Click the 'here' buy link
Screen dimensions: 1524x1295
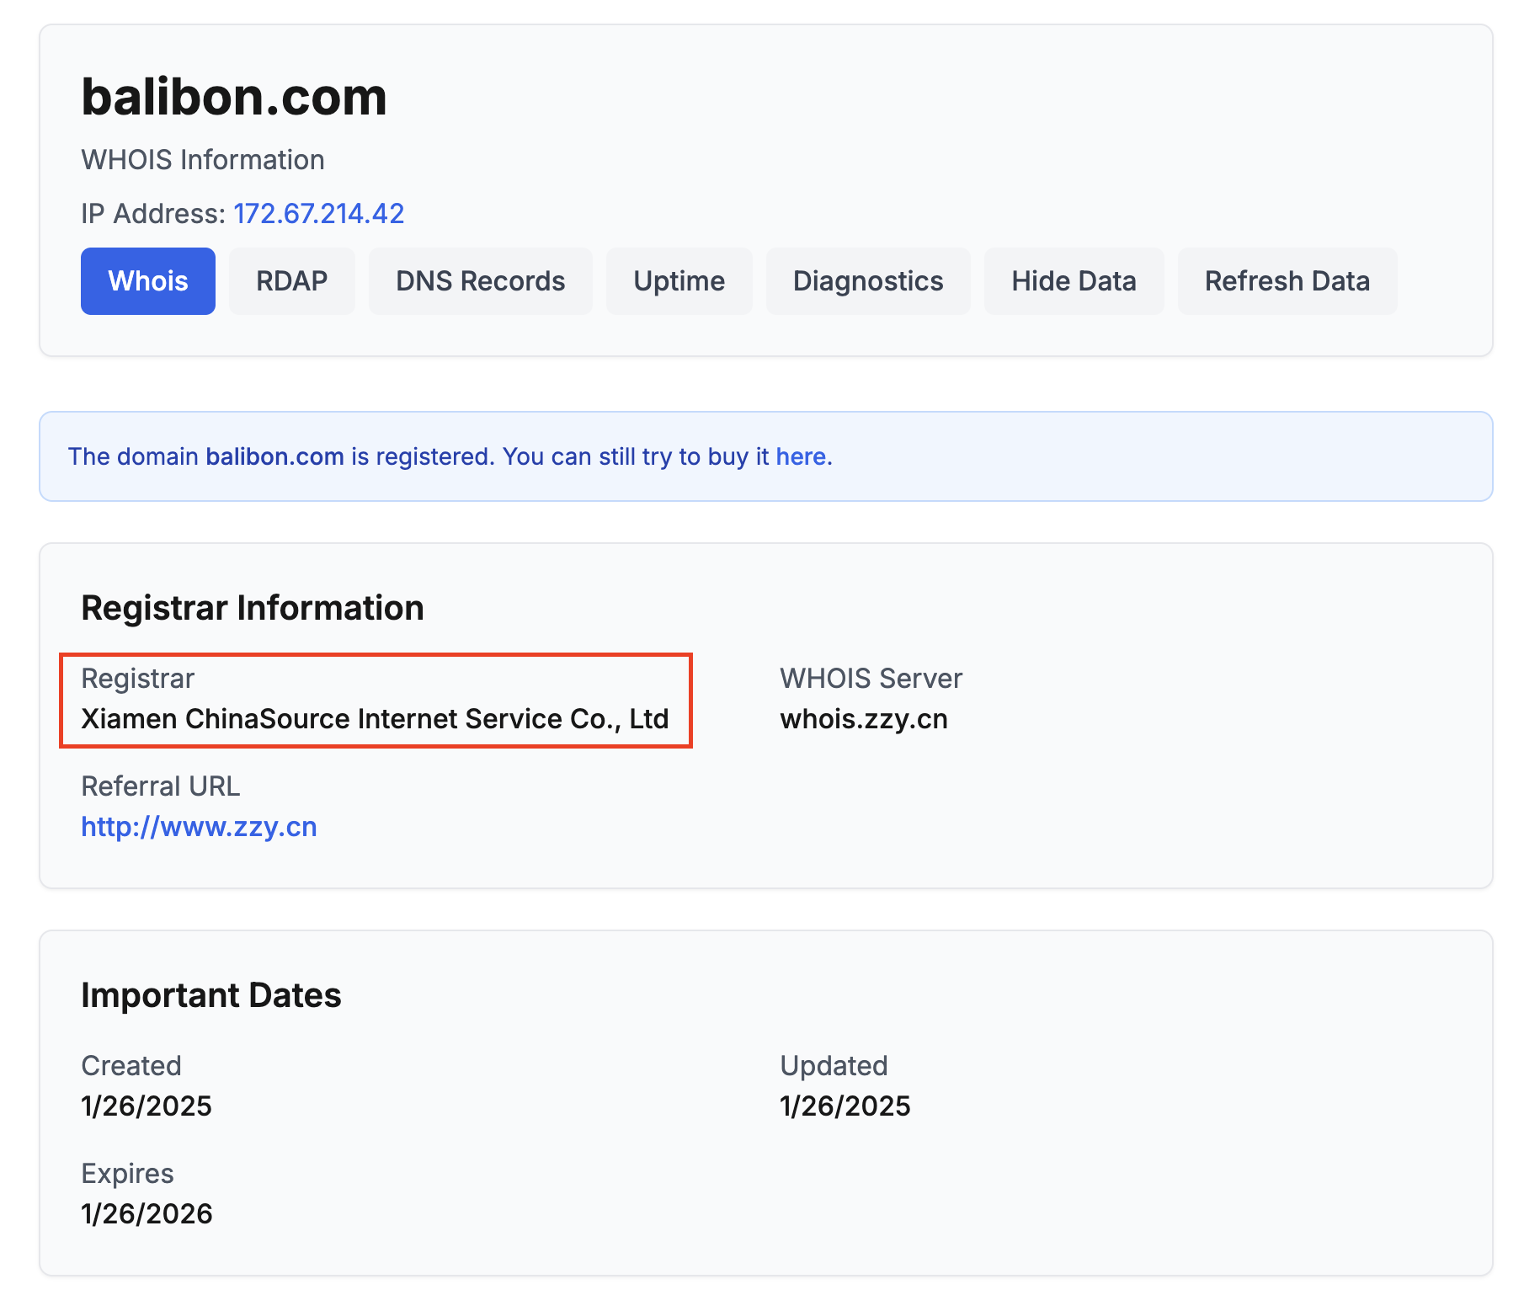pos(800,456)
